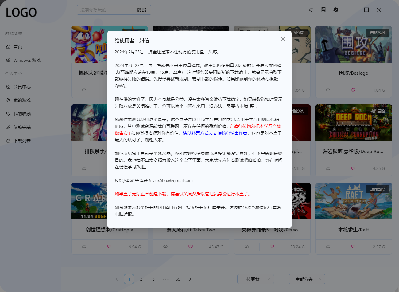Open the settings gear icon
The image size is (399, 292).
tap(336, 10)
